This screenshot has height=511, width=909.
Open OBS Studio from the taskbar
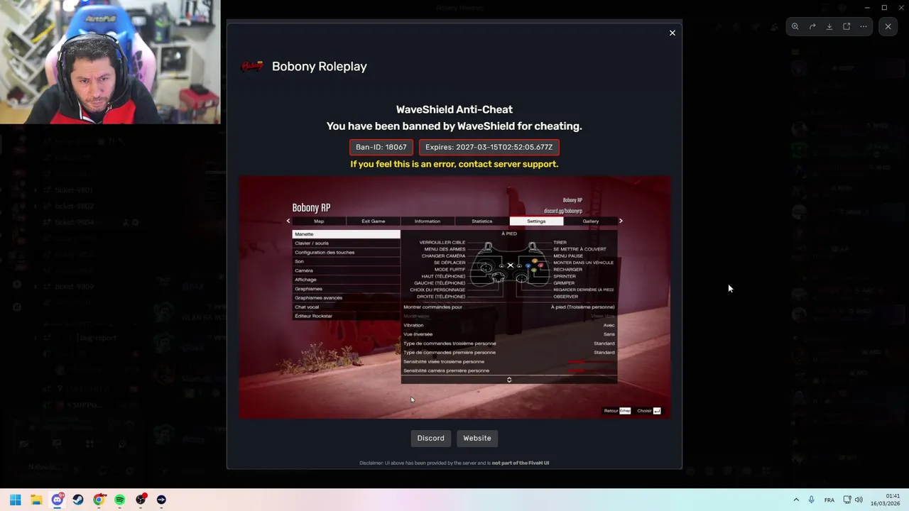141,500
